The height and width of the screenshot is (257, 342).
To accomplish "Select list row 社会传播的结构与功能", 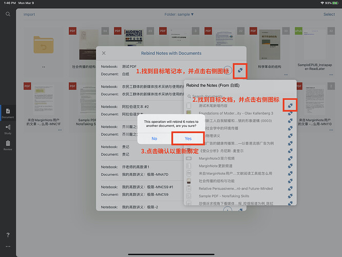I will [x=240, y=181].
